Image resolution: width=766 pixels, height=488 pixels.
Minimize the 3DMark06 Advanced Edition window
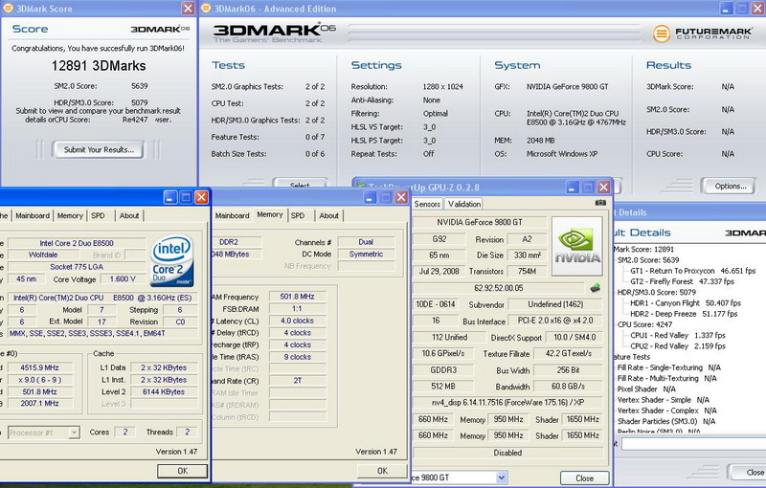727,8
